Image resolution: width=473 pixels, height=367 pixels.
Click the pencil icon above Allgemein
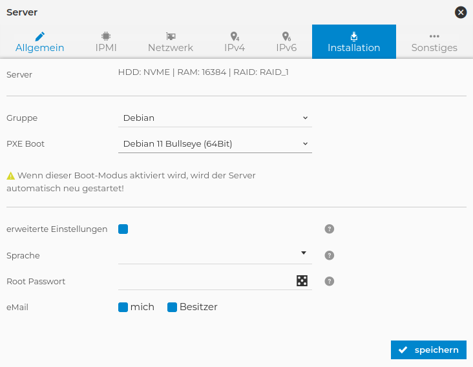pos(40,36)
